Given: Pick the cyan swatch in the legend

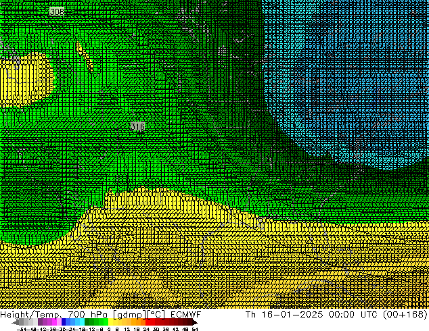Looking at the screenshot, I should coord(82,322).
